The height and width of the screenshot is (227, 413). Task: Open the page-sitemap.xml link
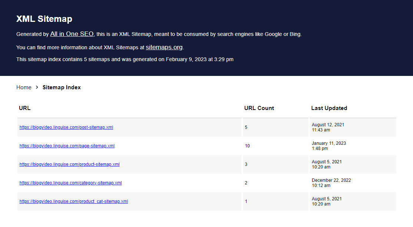coord(67,146)
